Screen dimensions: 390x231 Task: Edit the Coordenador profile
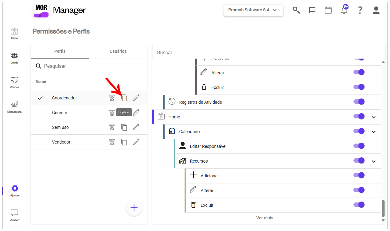click(x=136, y=98)
